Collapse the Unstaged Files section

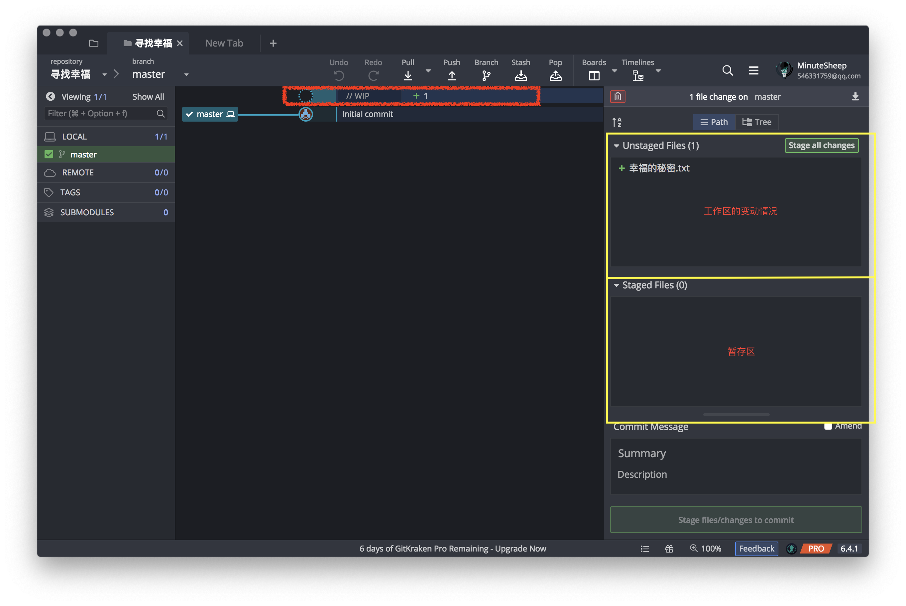(x=617, y=146)
